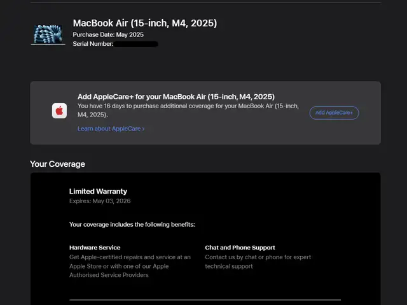Click the Purchase Date: May 2025 text
The width and height of the screenshot is (407, 305).
pyautogui.click(x=108, y=34)
